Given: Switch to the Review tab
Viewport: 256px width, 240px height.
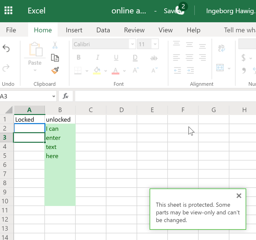Looking at the screenshot, I should pyautogui.click(x=134, y=30).
